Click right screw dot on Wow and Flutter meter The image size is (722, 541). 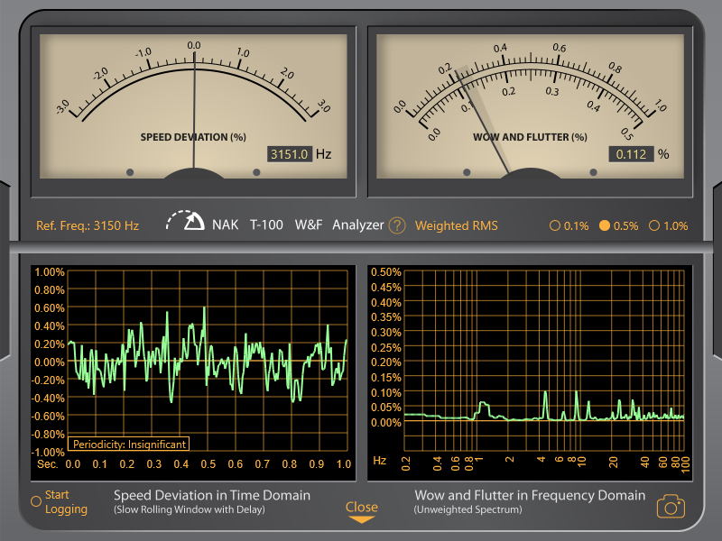[x=593, y=171]
